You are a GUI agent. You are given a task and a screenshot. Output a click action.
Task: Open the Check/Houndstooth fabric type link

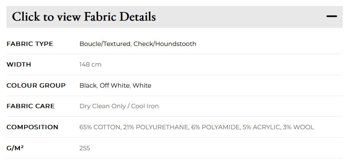165,44
